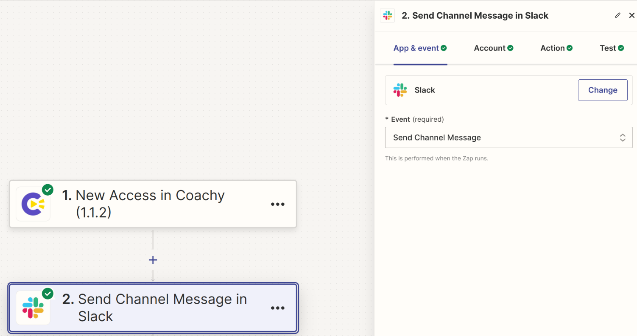637x336 pixels.
Task: Open the Event dropdown showing Send Channel Message
Action: [x=509, y=137]
